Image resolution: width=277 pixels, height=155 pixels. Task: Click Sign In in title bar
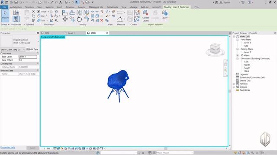click(225, 2)
